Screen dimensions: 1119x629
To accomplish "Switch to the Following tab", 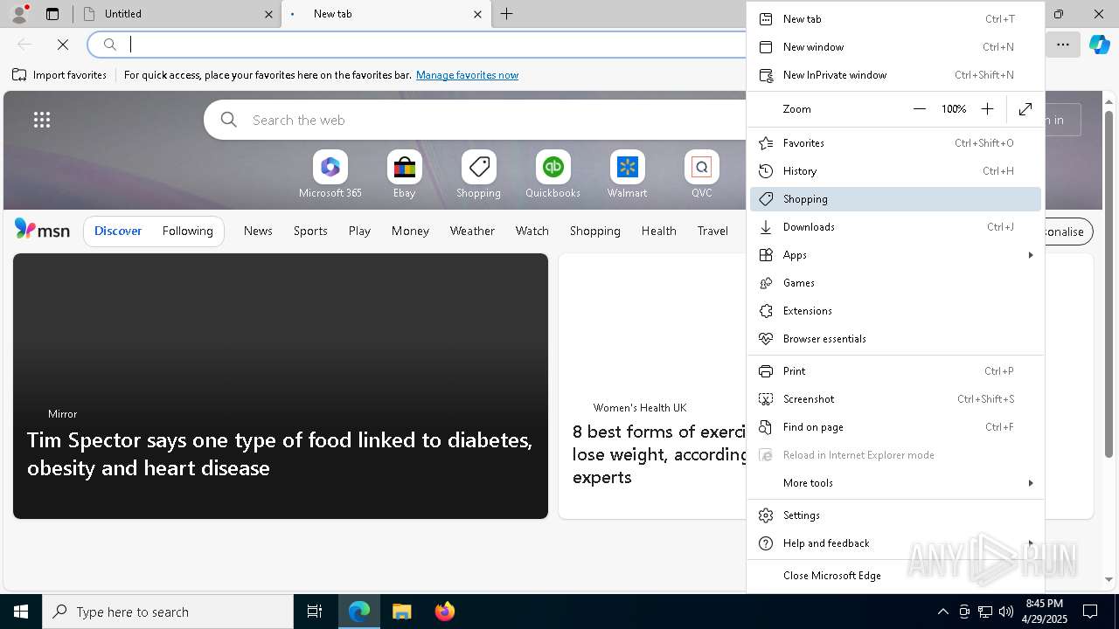I will coord(187,231).
